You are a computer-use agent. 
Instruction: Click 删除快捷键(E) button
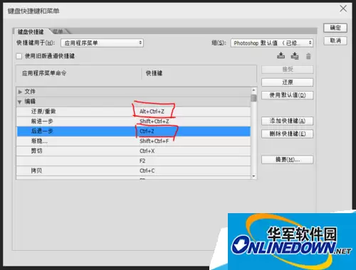(288, 134)
